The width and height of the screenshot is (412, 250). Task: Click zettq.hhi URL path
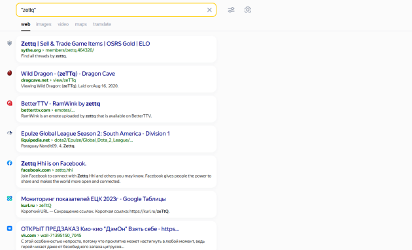64,170
